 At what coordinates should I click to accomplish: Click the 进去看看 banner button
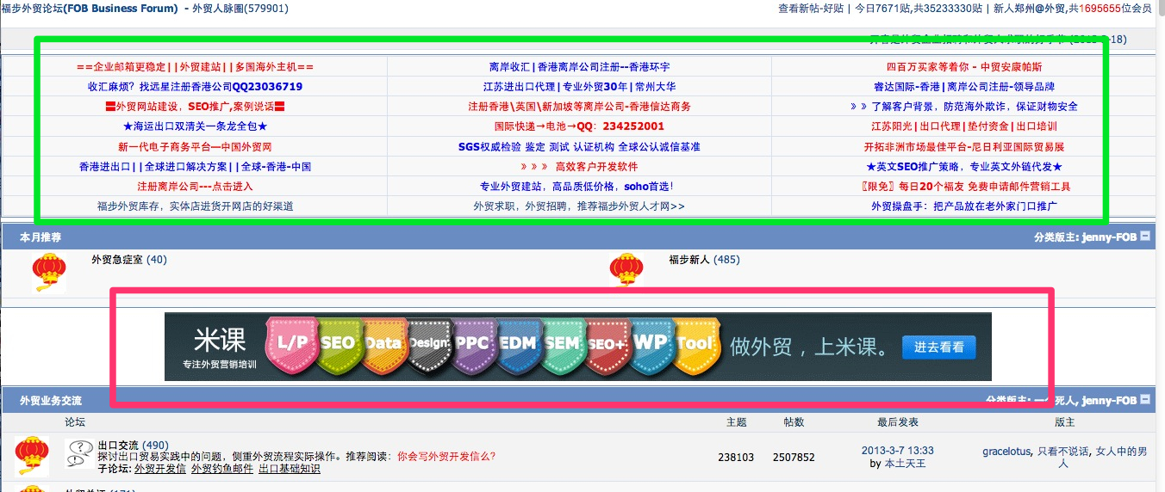[938, 347]
